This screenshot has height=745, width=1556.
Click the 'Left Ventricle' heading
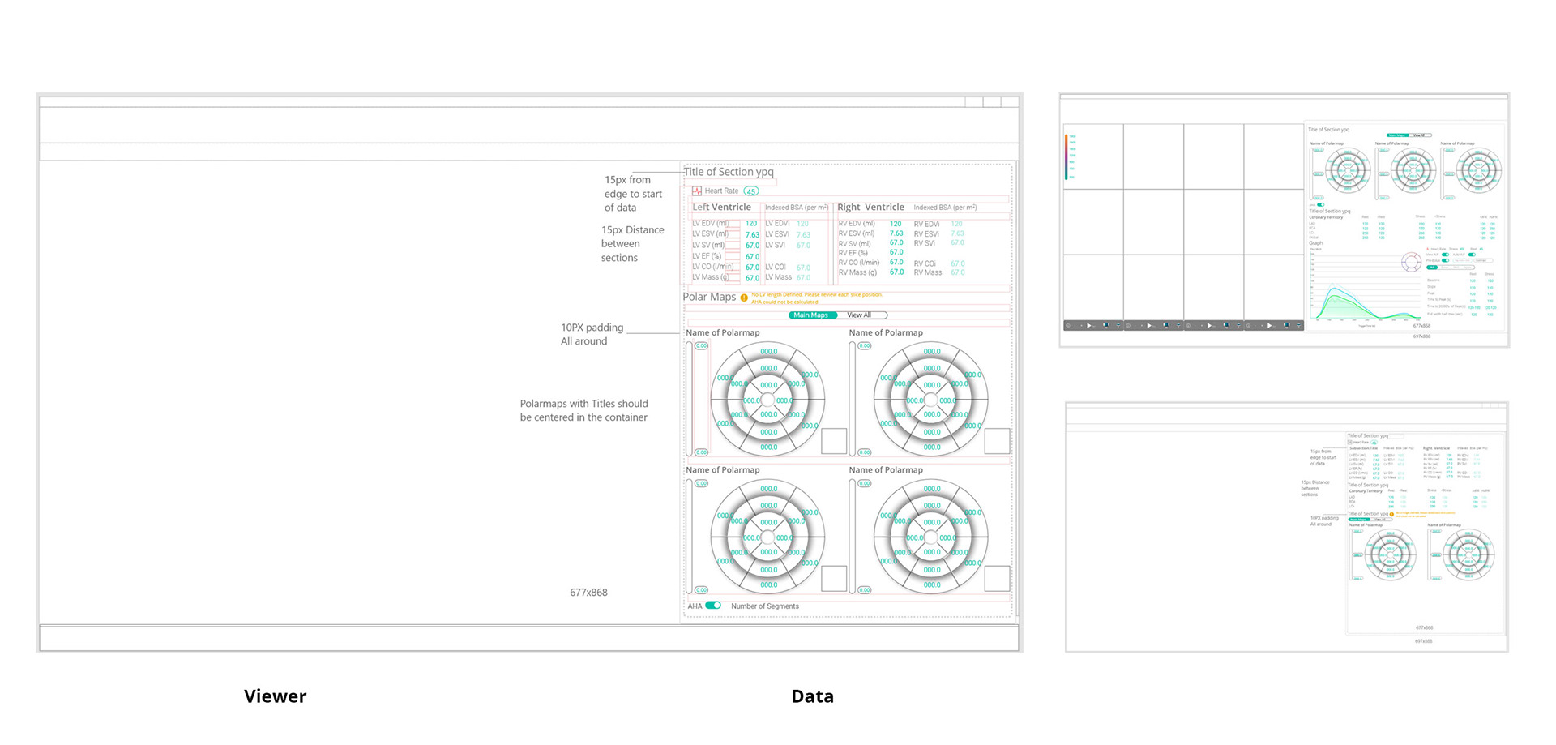click(721, 208)
